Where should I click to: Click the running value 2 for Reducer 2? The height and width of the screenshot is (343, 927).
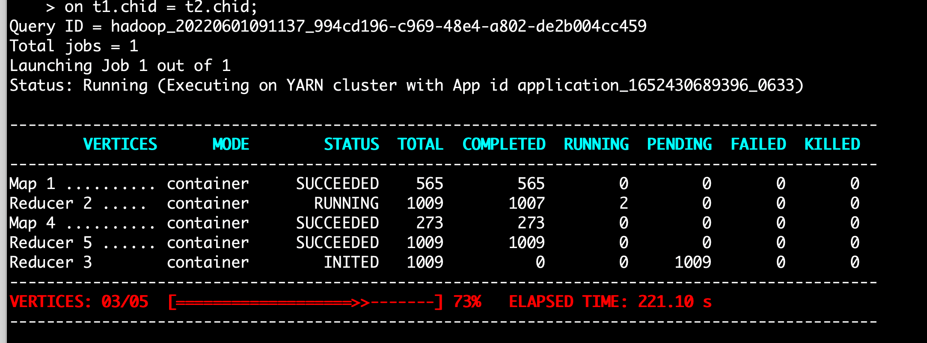[x=624, y=203]
